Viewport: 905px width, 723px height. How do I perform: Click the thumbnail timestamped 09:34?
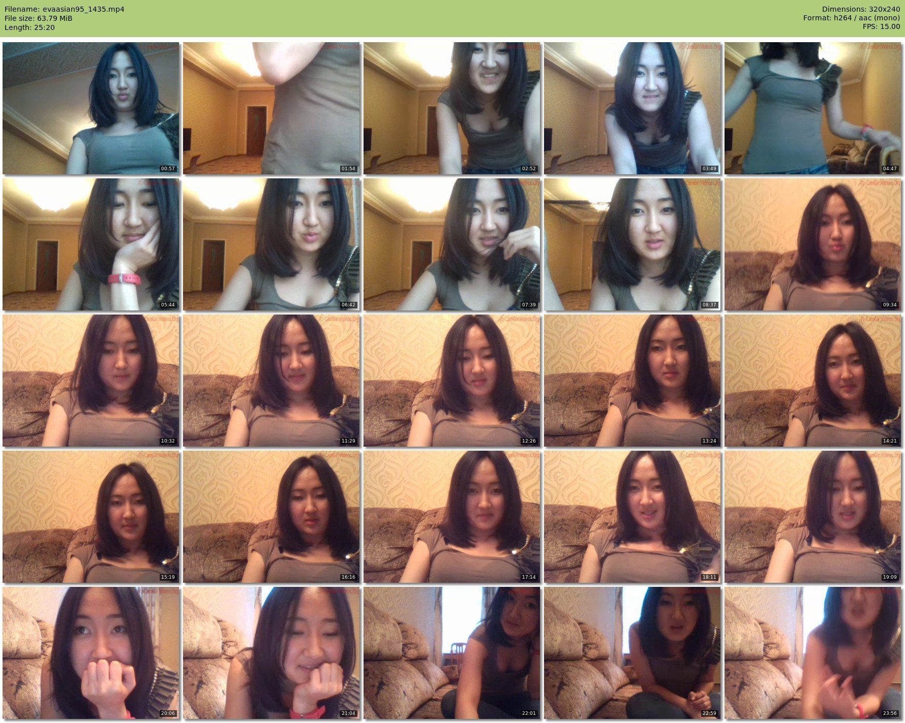pos(812,244)
